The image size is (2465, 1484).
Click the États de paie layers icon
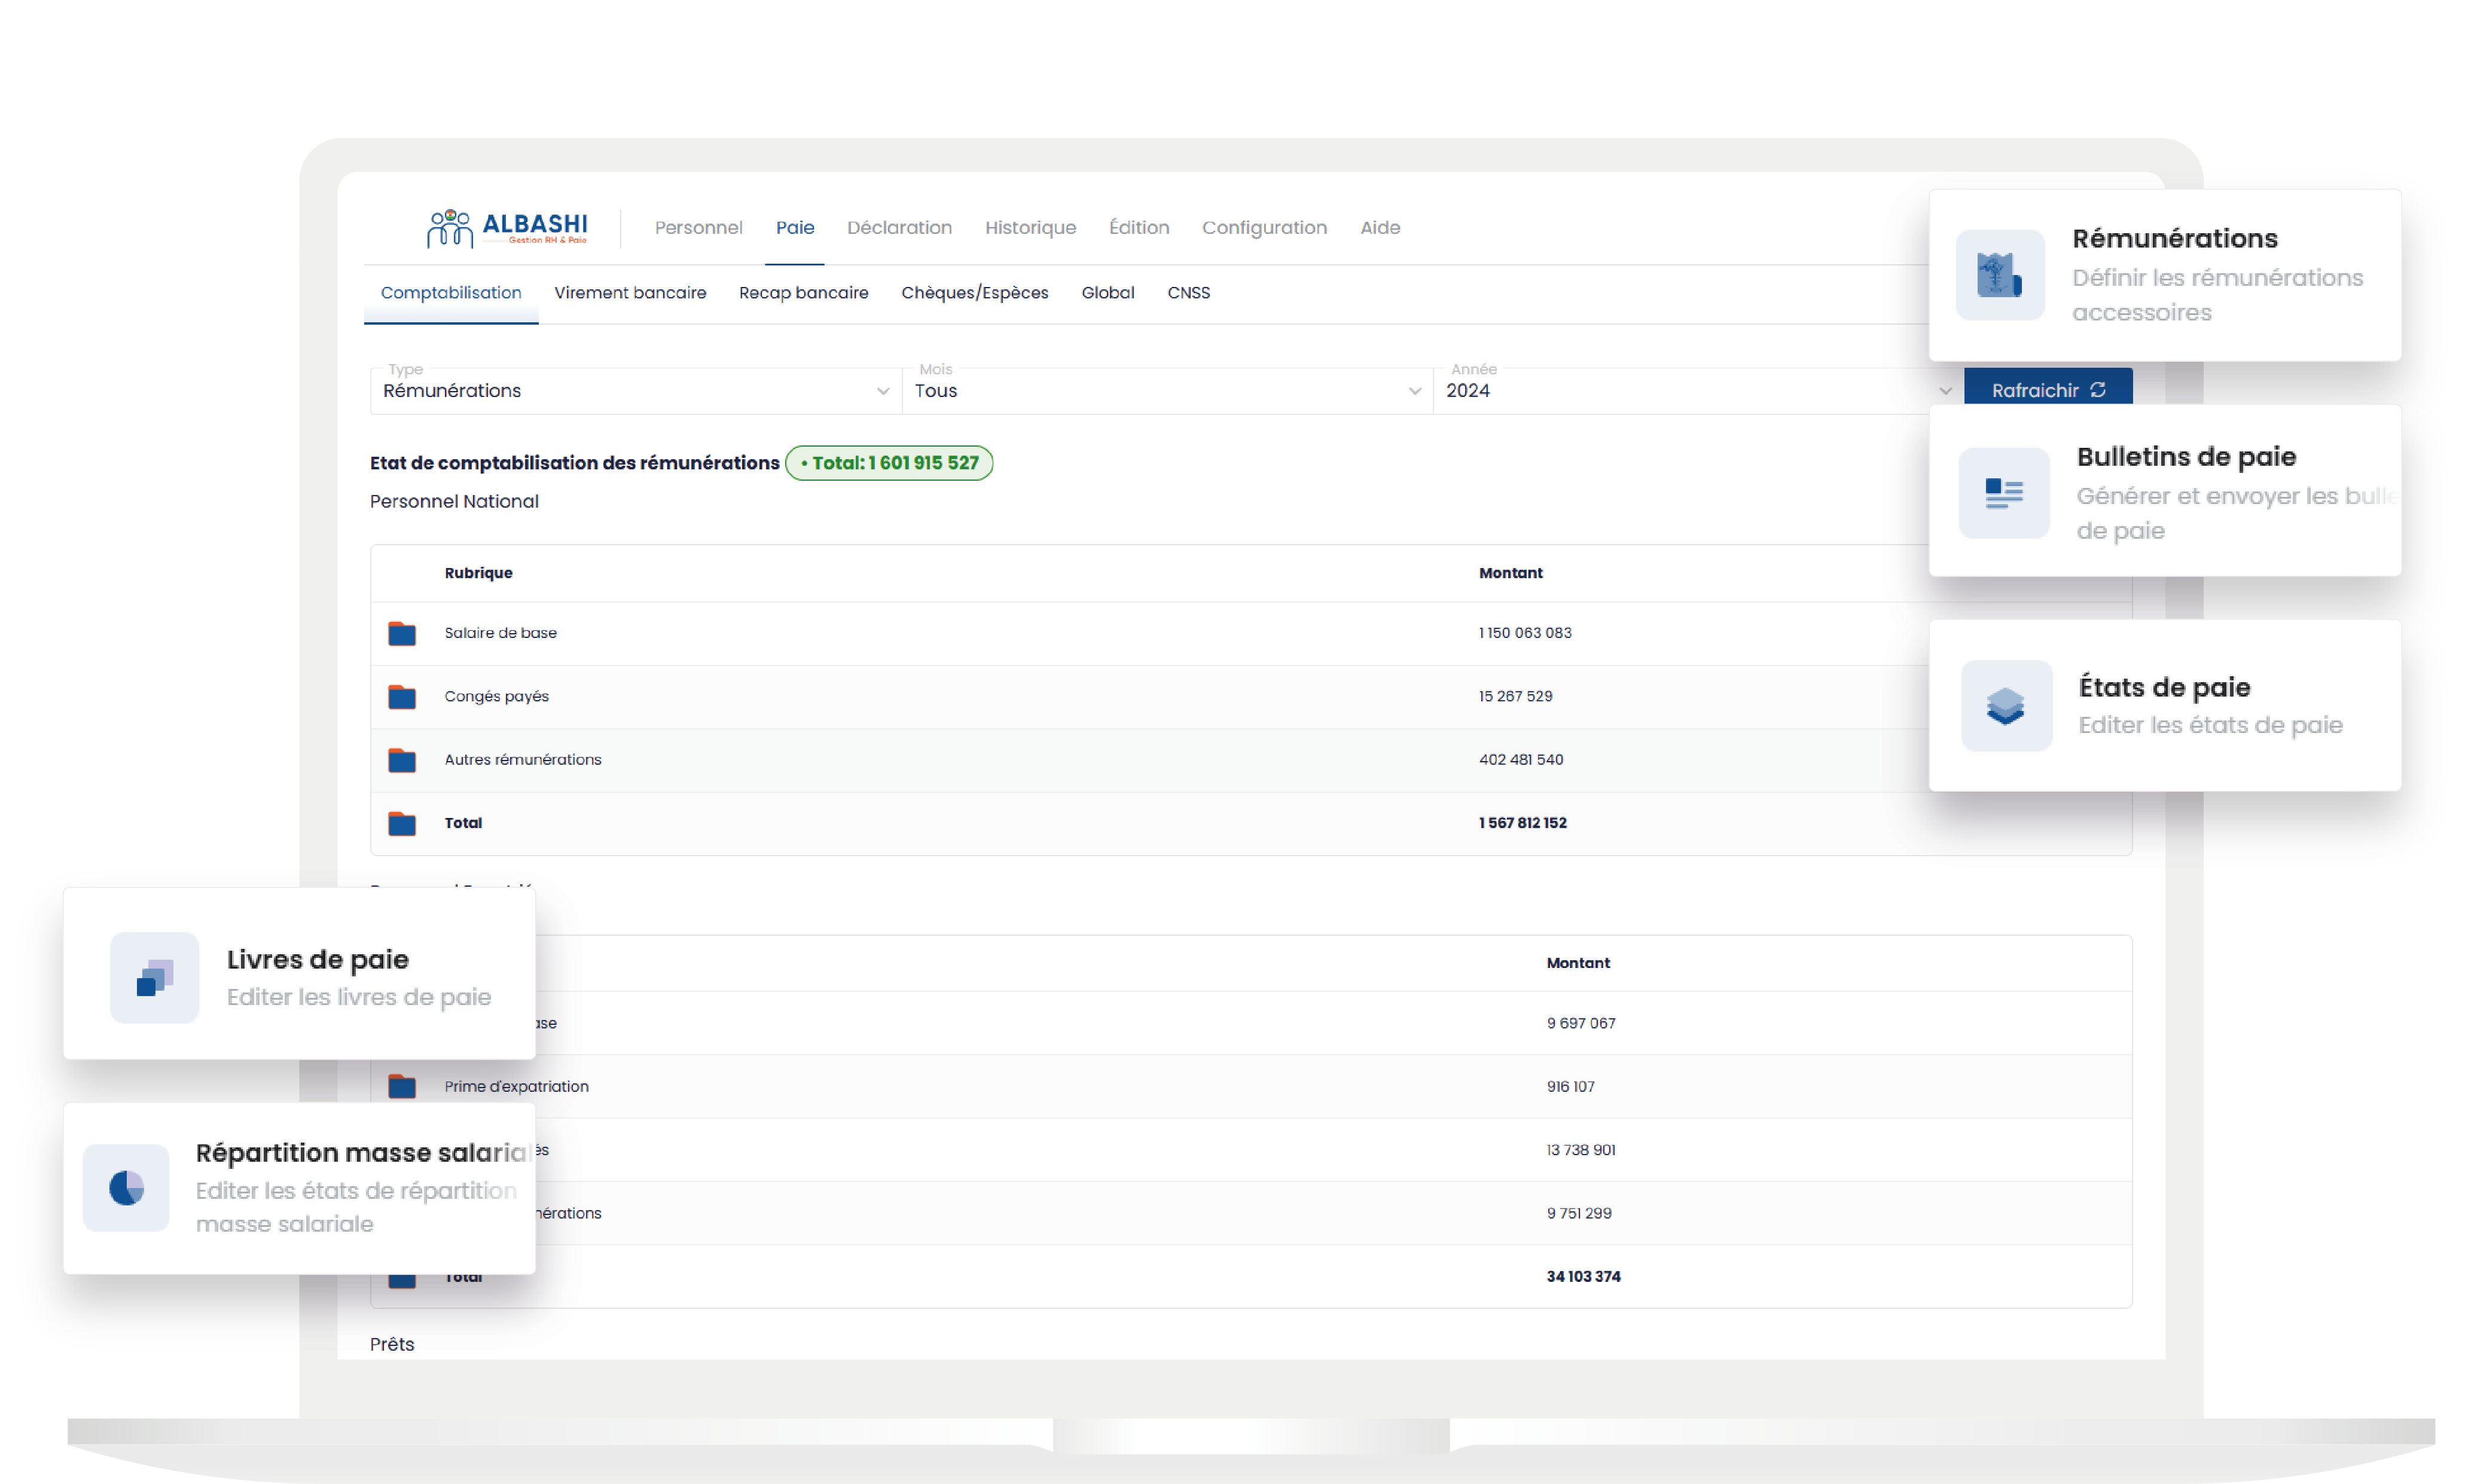coord(2005,706)
